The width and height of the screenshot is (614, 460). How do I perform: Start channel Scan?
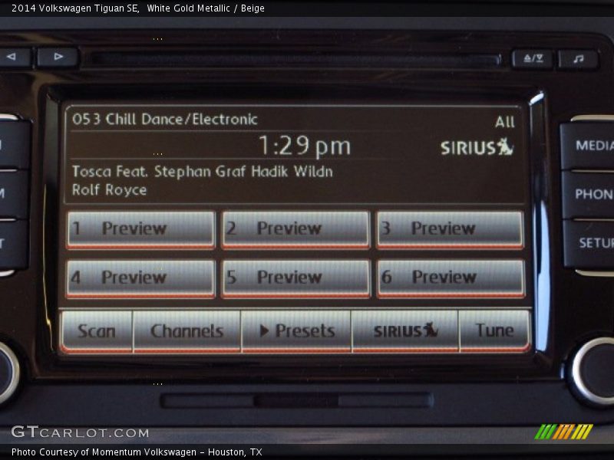(97, 331)
